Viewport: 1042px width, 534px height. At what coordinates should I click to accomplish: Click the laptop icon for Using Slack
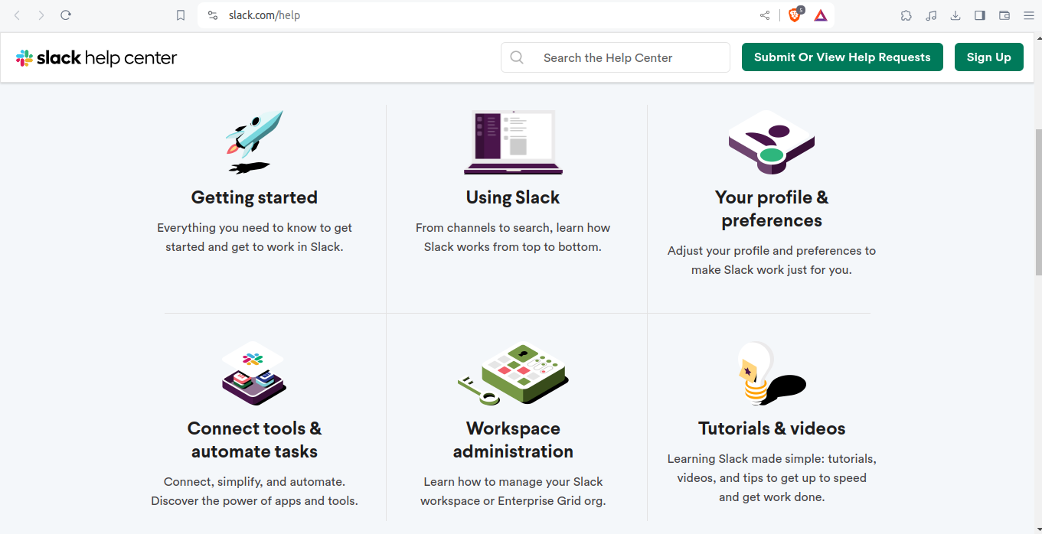point(513,142)
